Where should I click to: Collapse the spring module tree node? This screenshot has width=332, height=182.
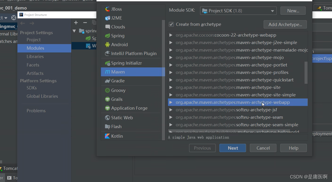[74, 31]
